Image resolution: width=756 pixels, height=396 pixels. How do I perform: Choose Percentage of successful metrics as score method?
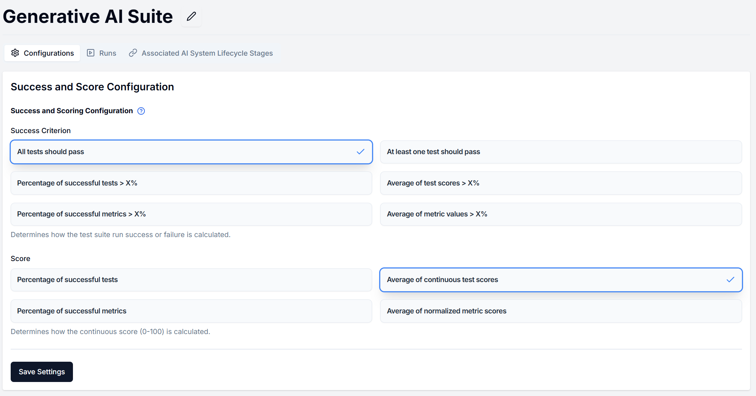191,311
